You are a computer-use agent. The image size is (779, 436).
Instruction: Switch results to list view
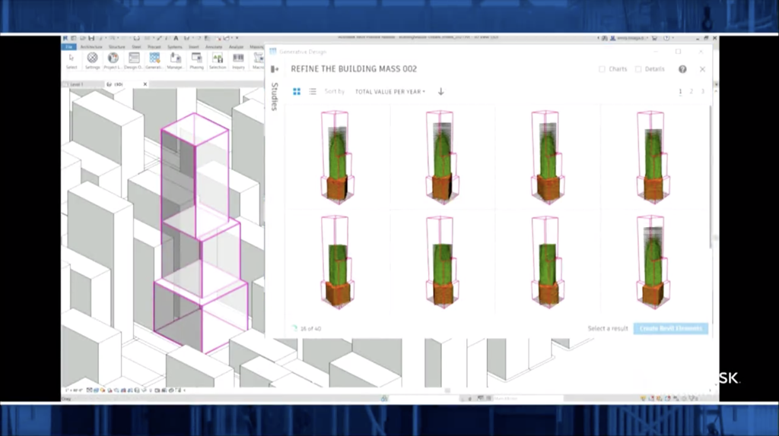click(x=313, y=92)
